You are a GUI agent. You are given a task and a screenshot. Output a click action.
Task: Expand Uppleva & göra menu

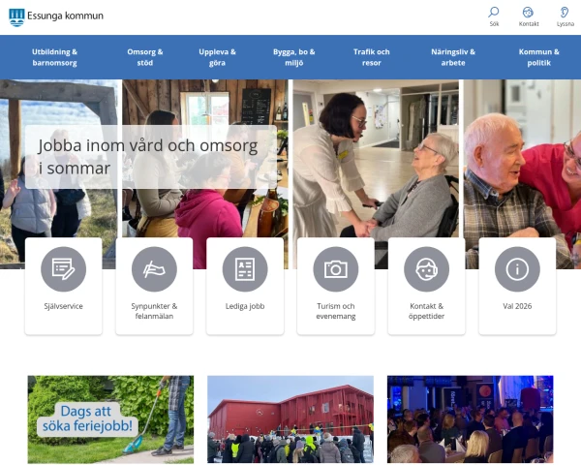click(217, 57)
